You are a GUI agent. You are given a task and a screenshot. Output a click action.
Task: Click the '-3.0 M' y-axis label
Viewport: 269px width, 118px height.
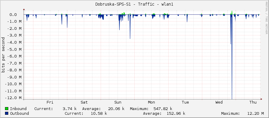coord(14,35)
